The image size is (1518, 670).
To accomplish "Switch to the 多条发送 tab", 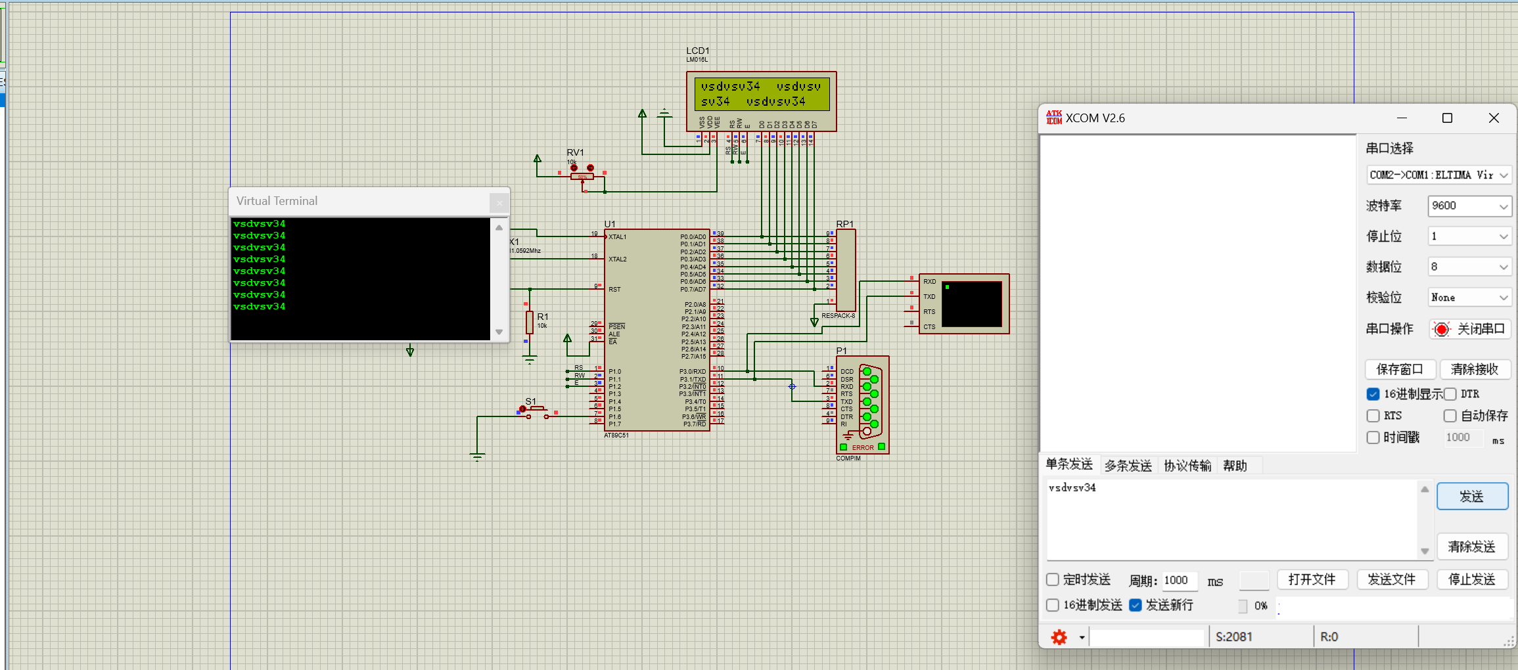I will 1128,466.
